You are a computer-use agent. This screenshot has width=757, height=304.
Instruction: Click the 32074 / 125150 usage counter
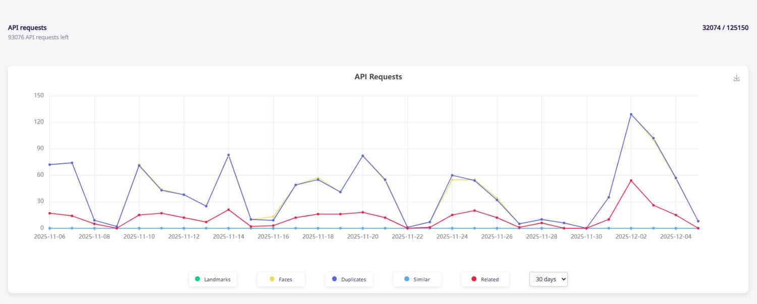point(725,28)
